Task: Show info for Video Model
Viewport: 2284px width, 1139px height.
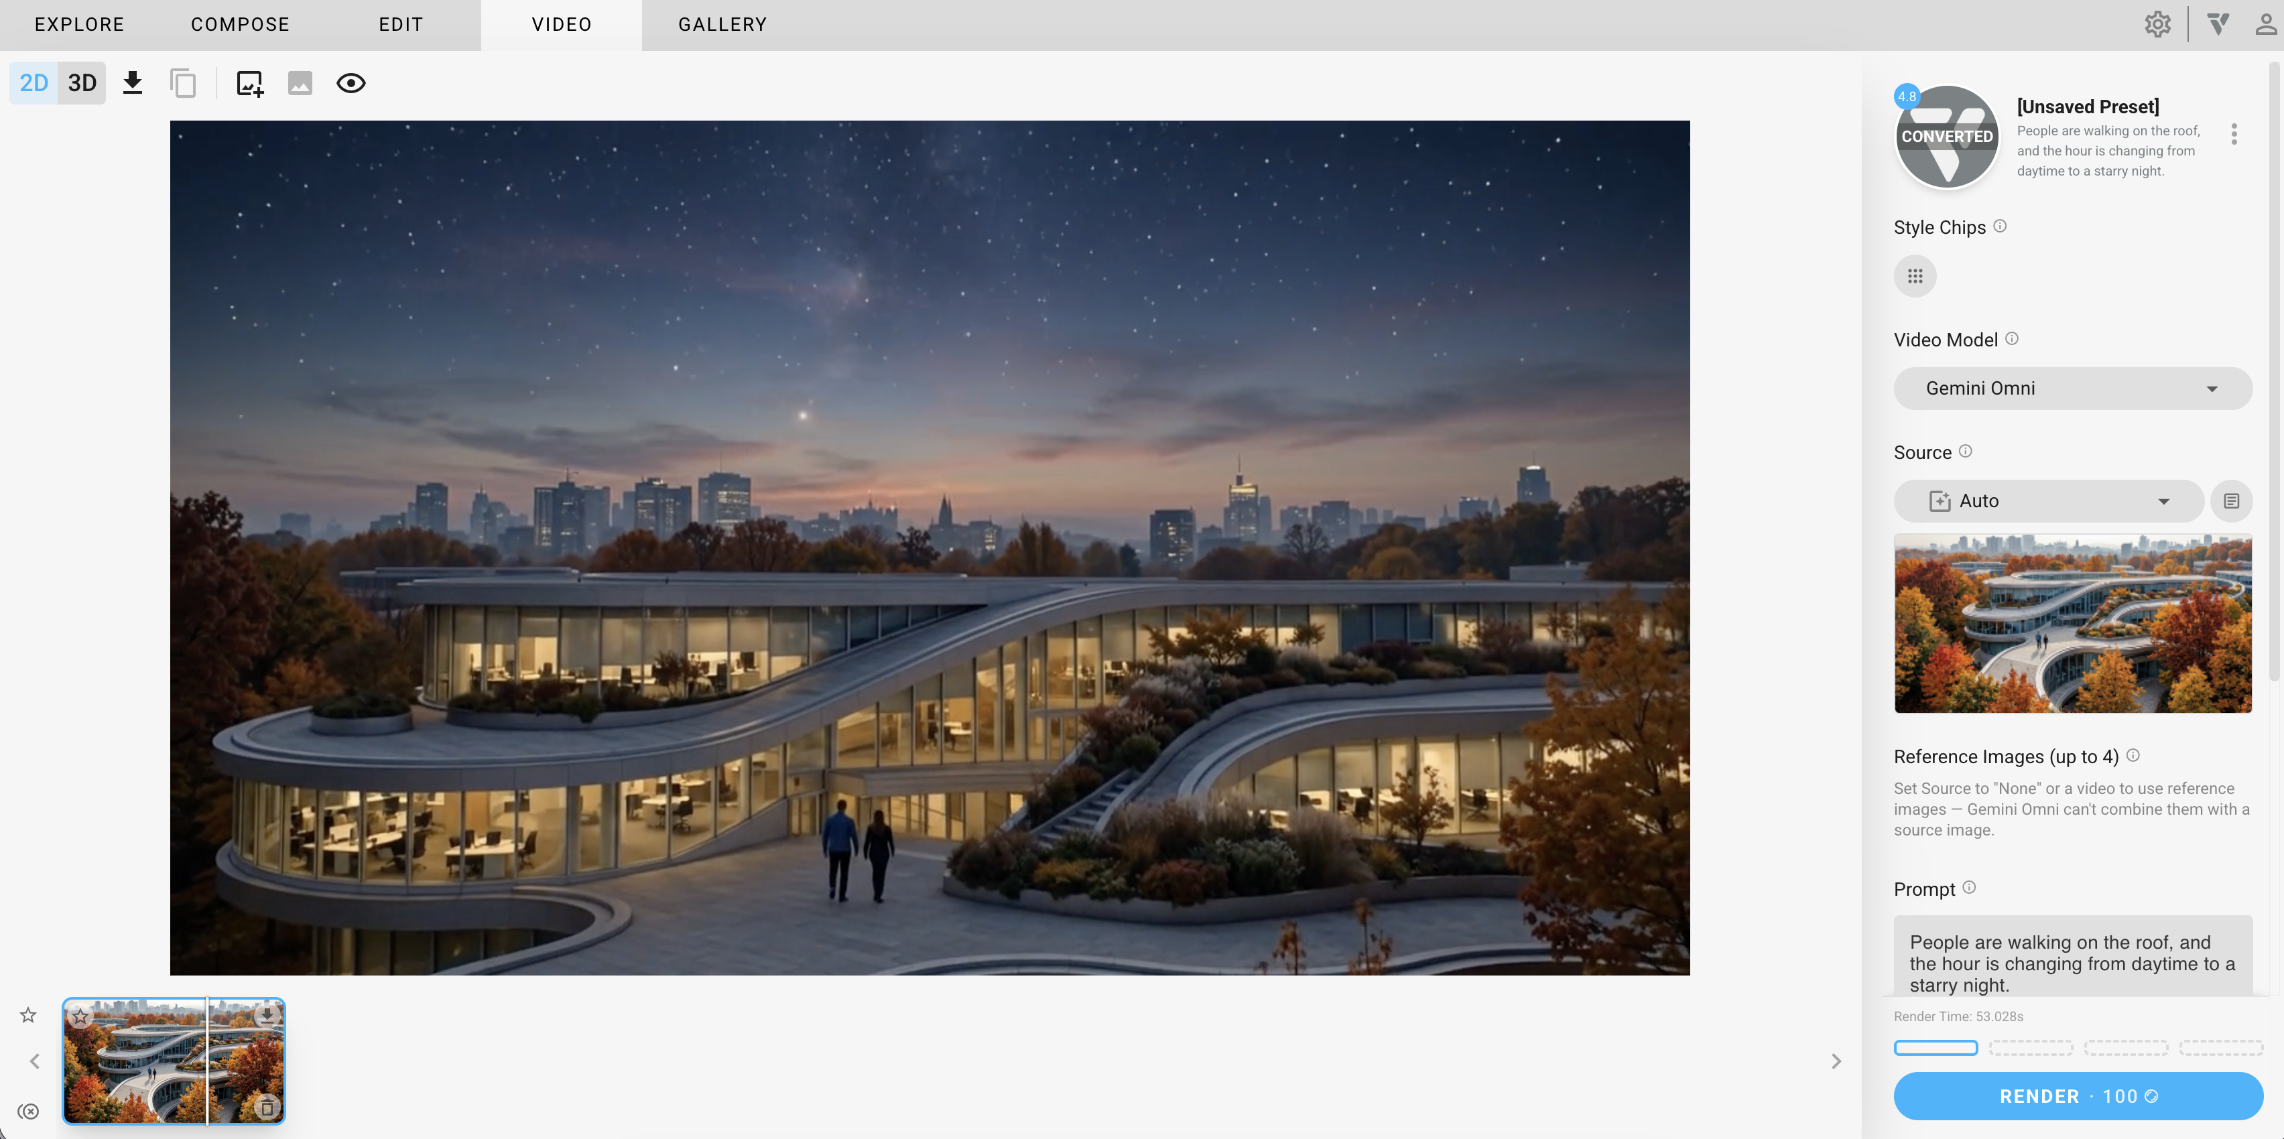Action: pyautogui.click(x=2012, y=338)
